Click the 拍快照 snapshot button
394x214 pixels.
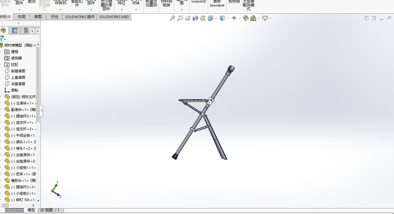point(234,2)
